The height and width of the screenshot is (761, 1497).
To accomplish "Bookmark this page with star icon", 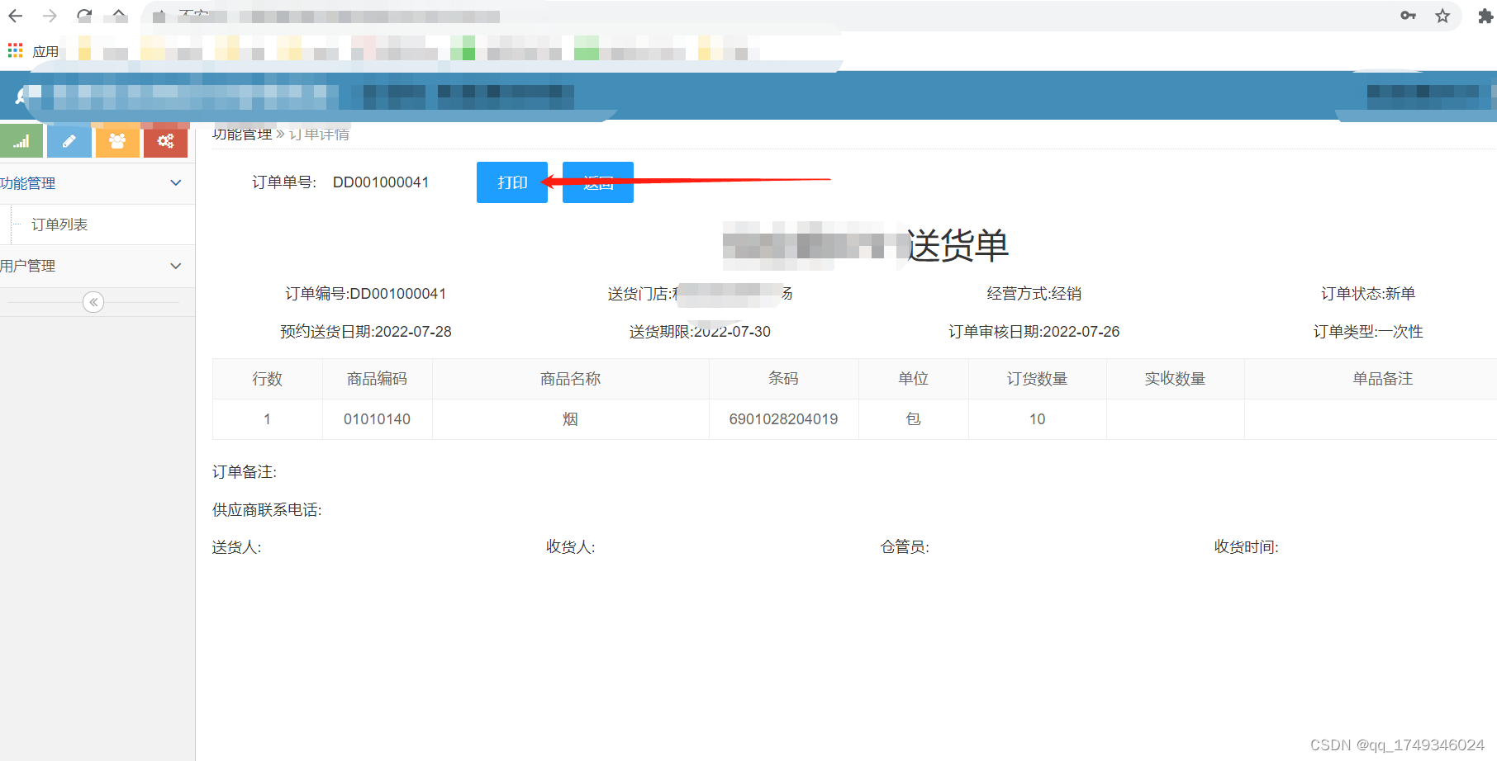I will tap(1442, 16).
